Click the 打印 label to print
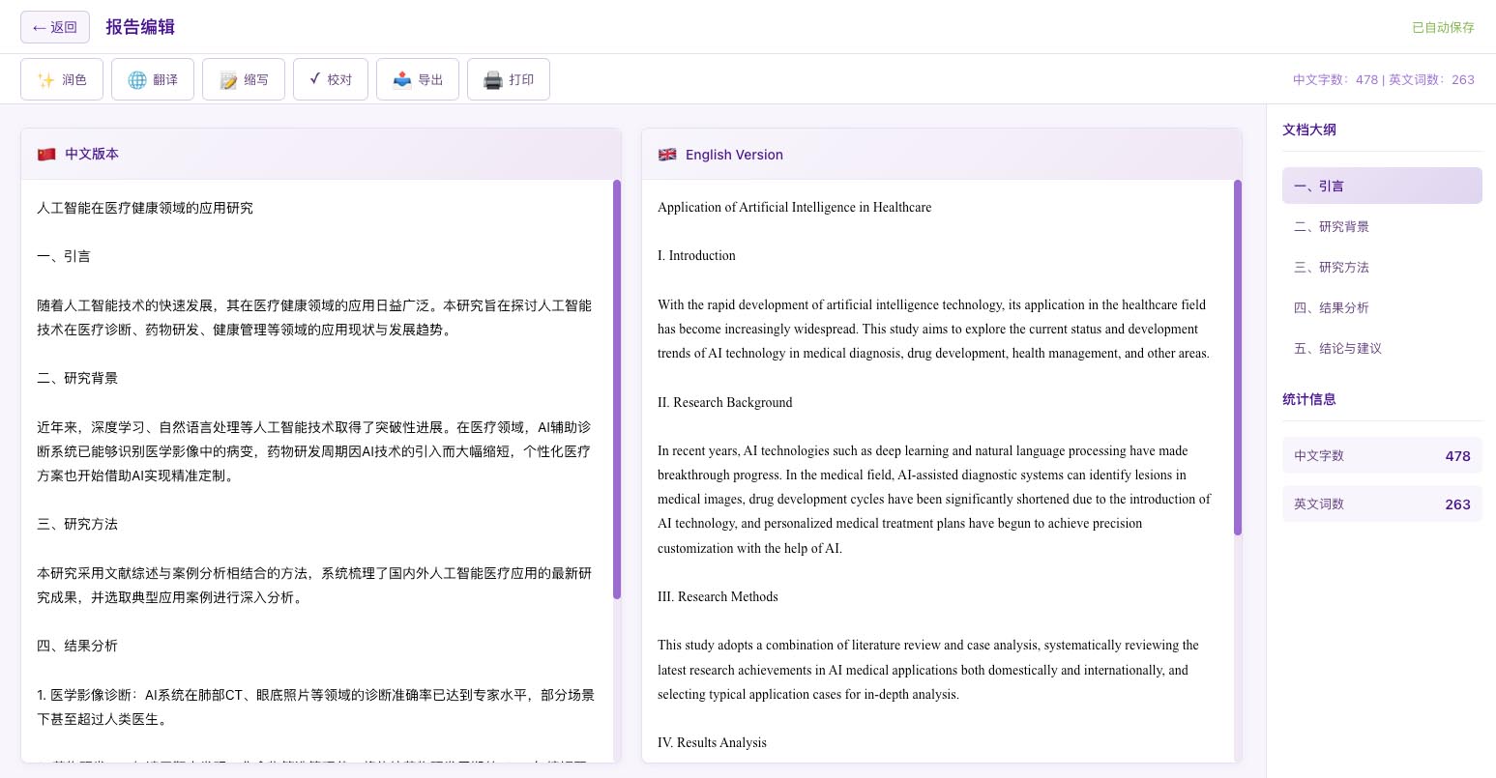This screenshot has width=1496, height=778. (521, 80)
